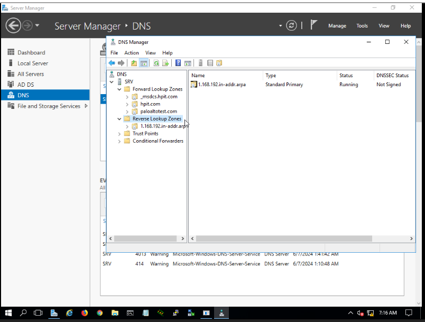Expand the 1.168.192.in-addr.arpa tree node
Screen dimensions: 425x322
click(x=127, y=126)
